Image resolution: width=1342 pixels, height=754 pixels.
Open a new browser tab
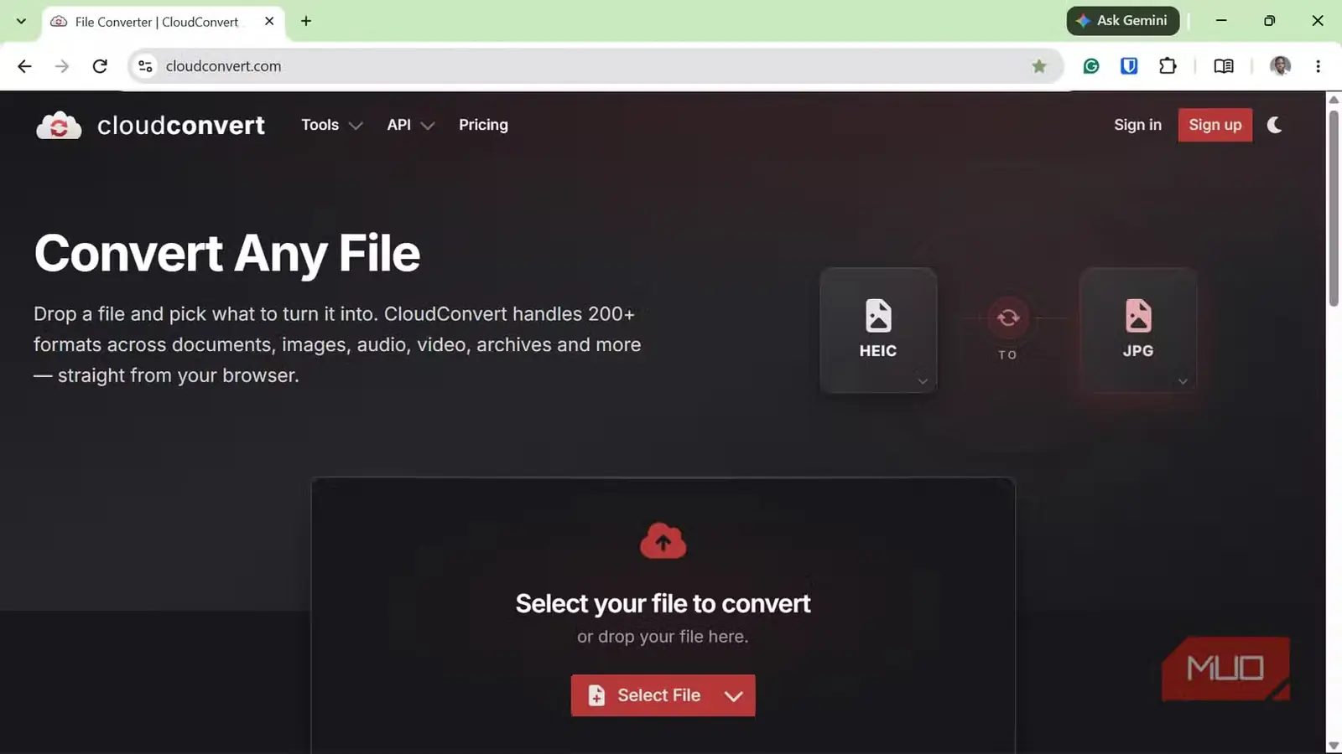306,21
